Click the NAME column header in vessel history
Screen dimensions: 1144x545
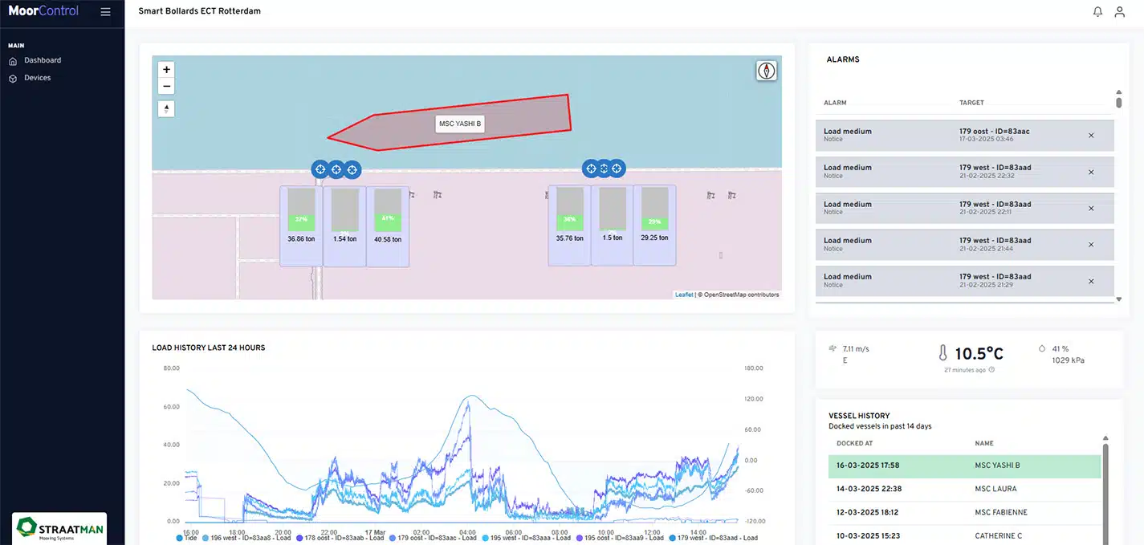pyautogui.click(x=984, y=443)
